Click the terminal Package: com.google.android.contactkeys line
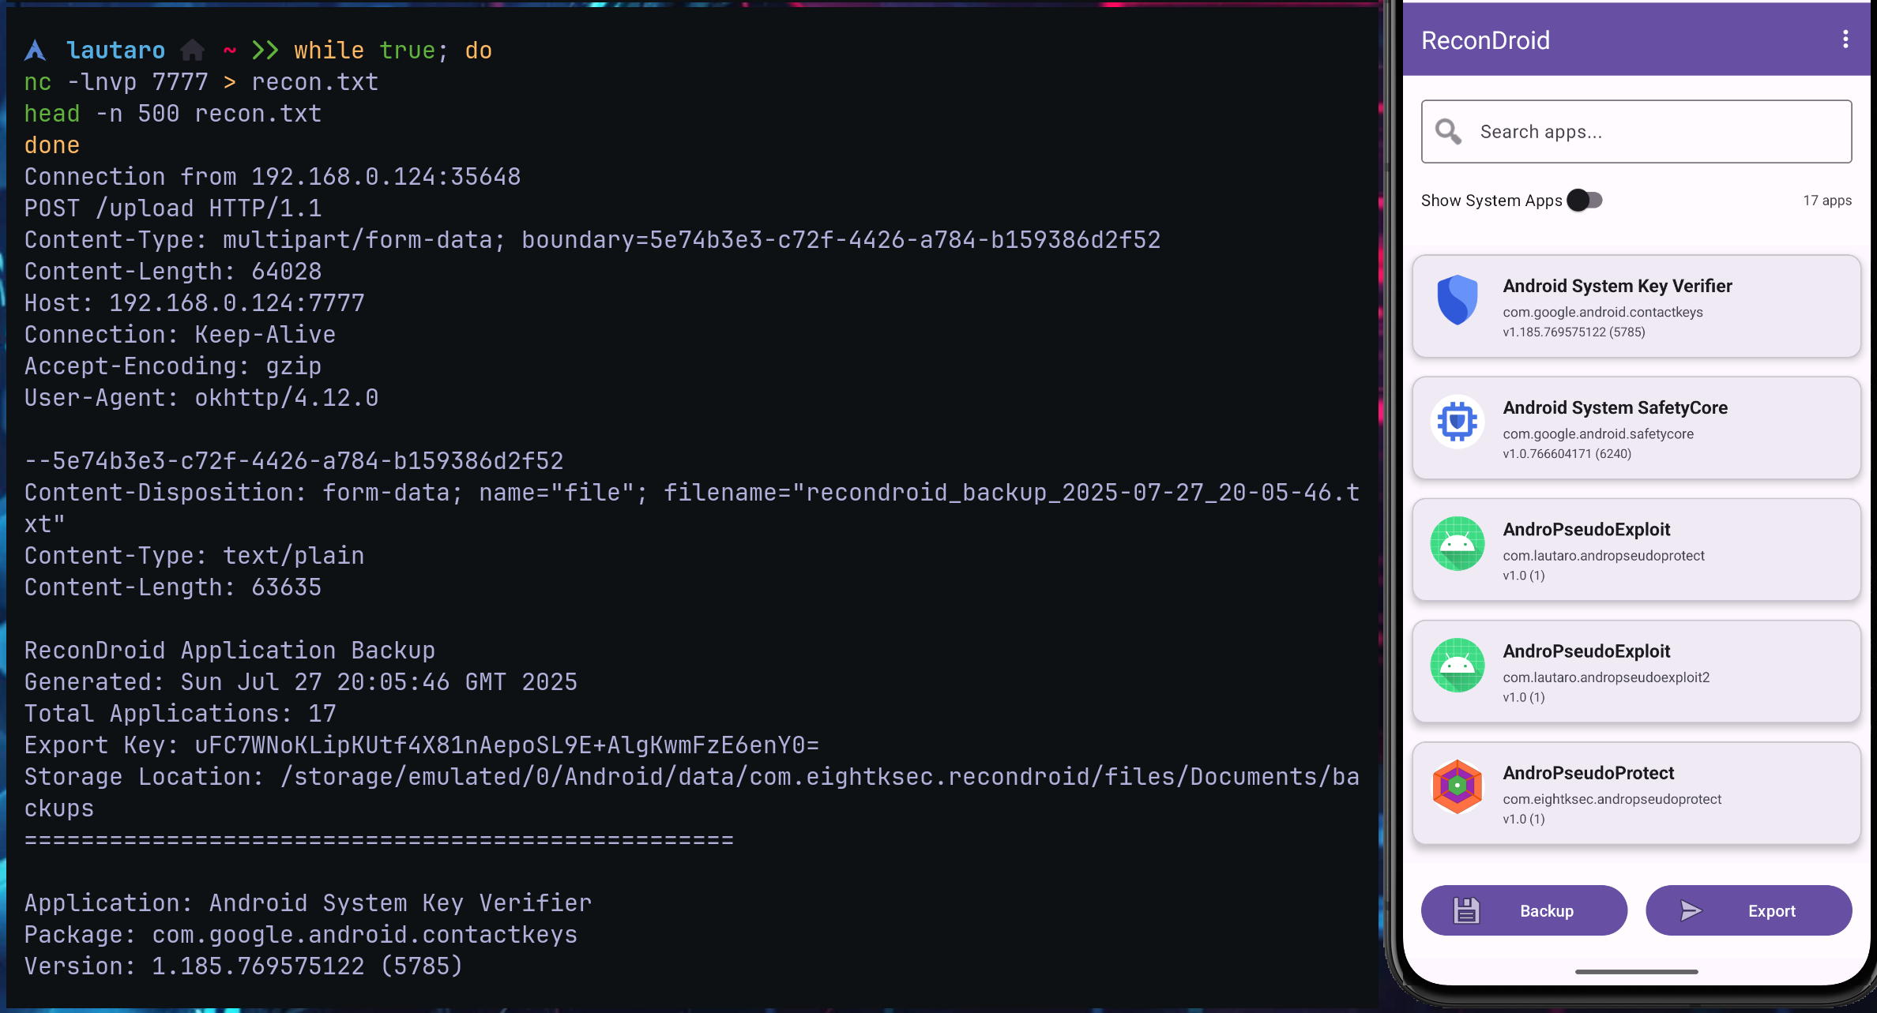 point(301,935)
